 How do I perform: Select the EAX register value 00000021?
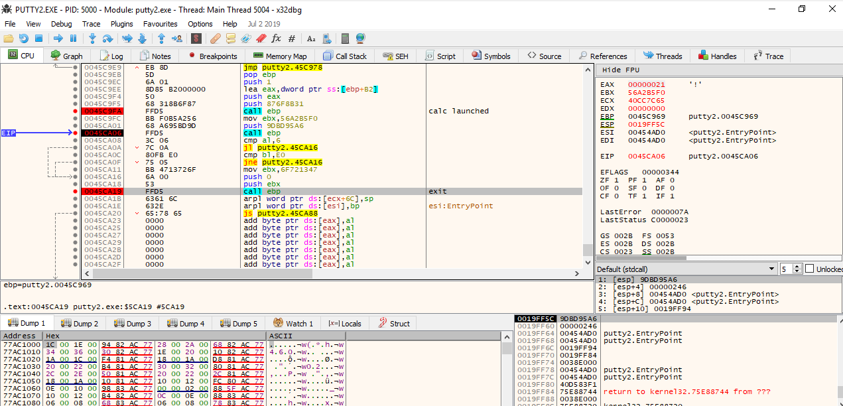(646, 84)
